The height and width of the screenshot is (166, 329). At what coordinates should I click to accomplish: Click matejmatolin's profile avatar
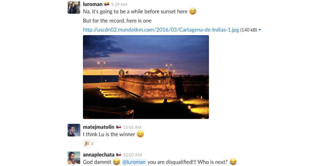click(74, 130)
